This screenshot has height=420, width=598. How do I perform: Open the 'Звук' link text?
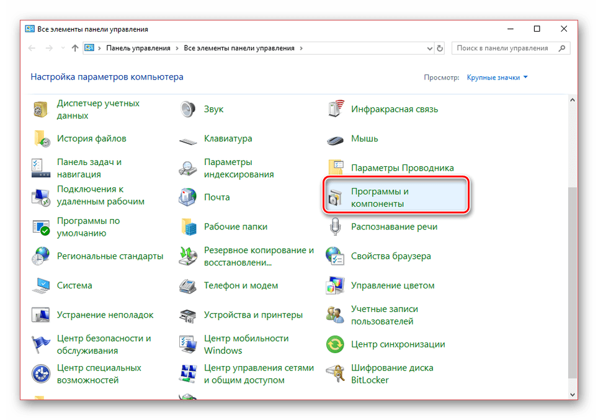[213, 109]
